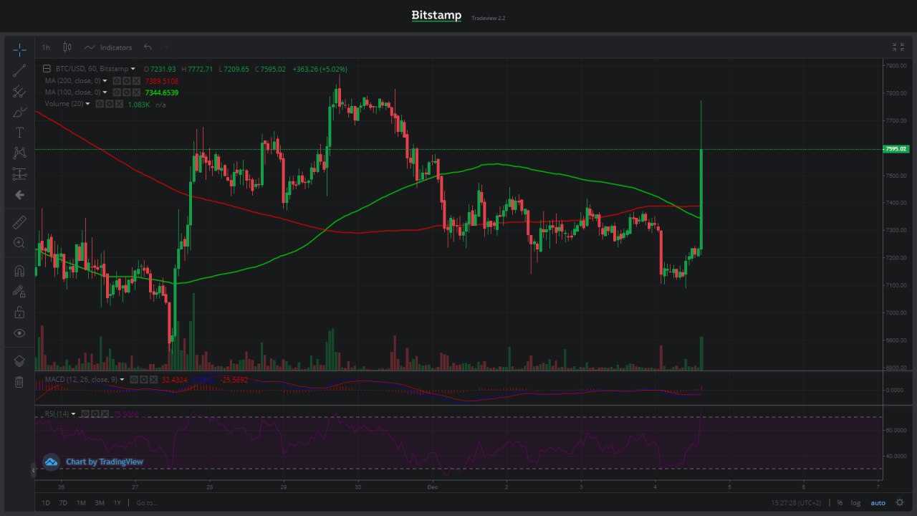Open the object tree layers icon
The height and width of the screenshot is (516, 917).
[19, 361]
